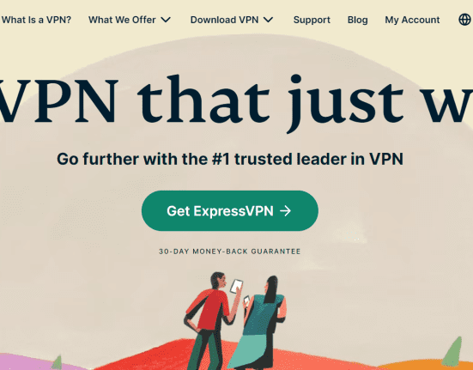Visit the Blog link
The image size is (473, 370).
point(357,20)
